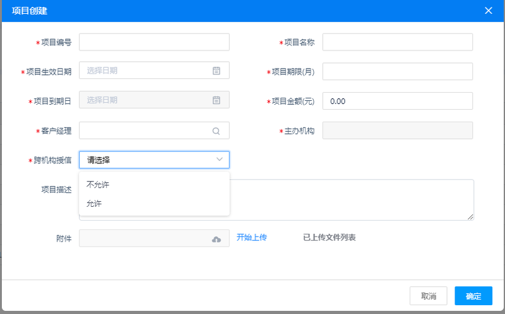Viewport: 505px width, 314px height.
Task: Click the 客户经理 search input
Action: point(154,131)
